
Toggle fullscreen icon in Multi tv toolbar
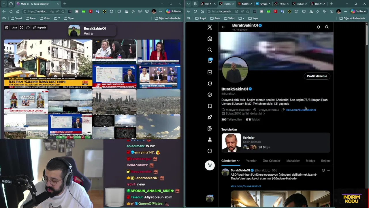point(22,27)
